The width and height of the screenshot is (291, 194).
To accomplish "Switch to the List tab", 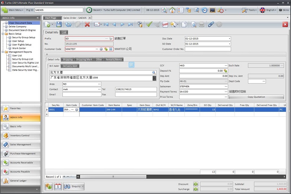I will click(x=64, y=32).
